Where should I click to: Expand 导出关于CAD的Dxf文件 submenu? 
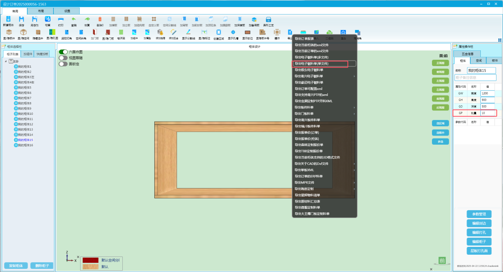coord(324,164)
